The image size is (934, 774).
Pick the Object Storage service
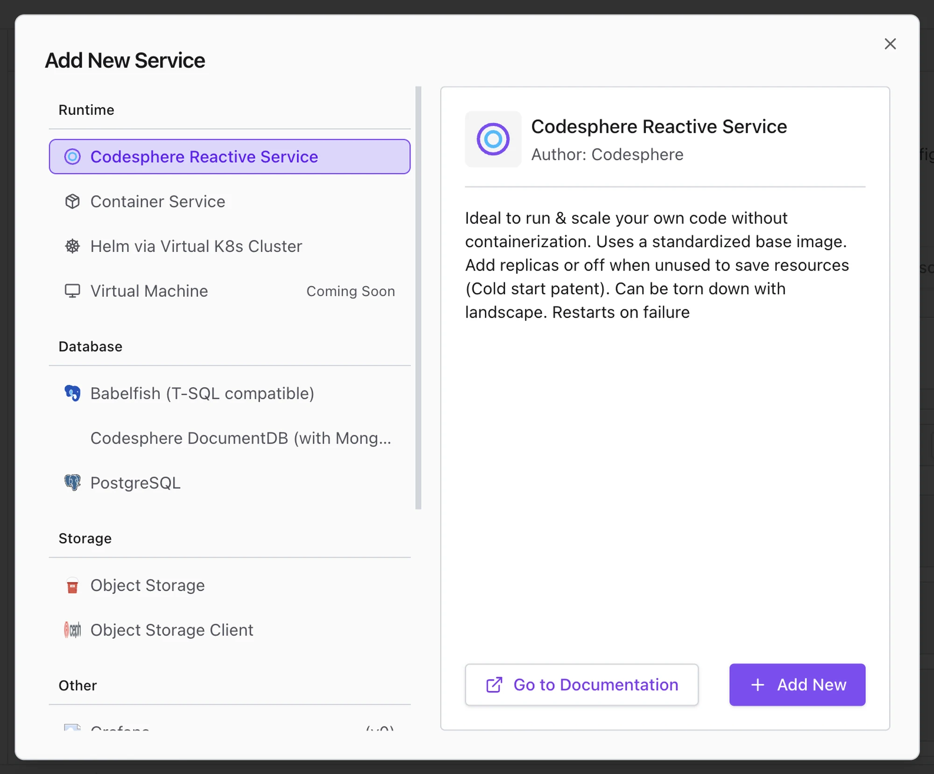230,586
